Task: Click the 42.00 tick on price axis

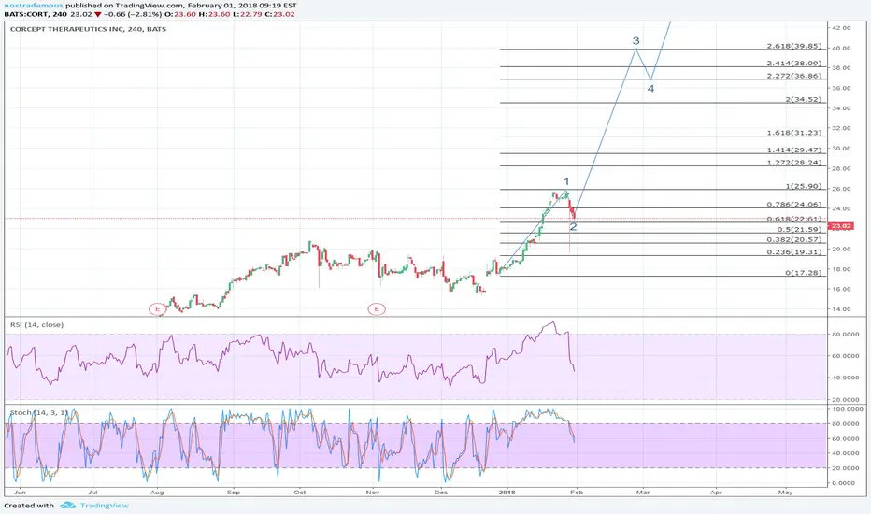Action: pos(841,28)
